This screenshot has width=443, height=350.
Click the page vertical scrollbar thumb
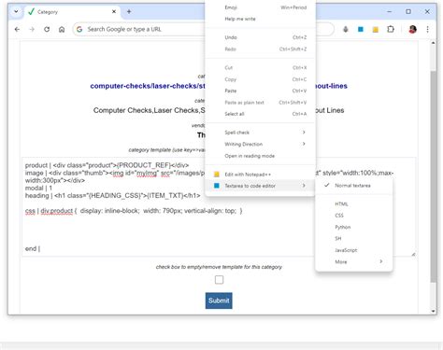pos(434,176)
